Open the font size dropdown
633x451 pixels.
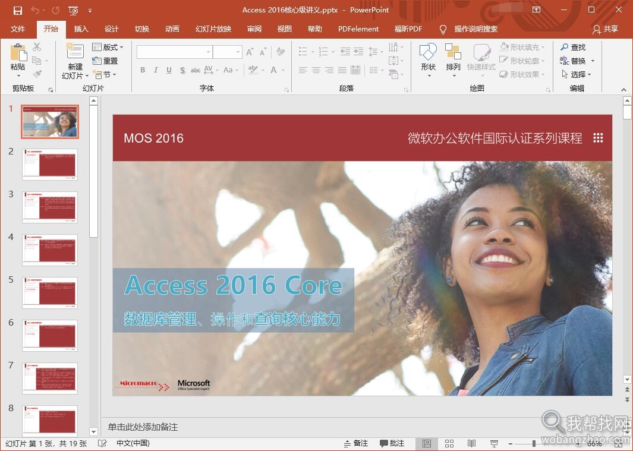[x=238, y=52]
